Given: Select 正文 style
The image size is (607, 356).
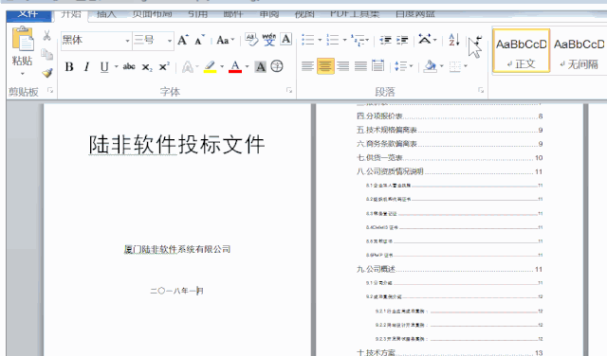Looking at the screenshot, I should click(521, 50).
